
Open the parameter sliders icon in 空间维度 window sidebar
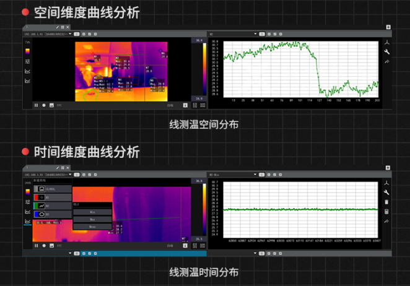27,61
